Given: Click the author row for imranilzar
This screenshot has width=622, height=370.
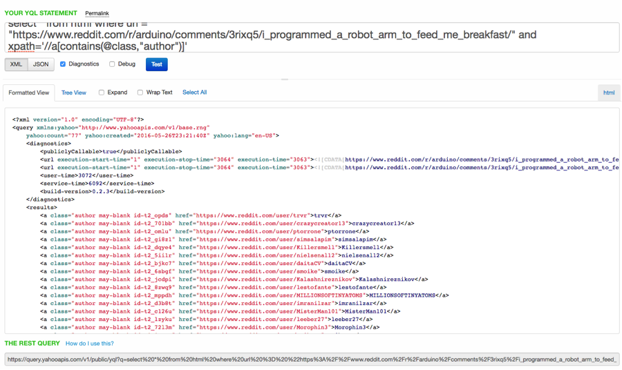Looking at the screenshot, I should pyautogui.click(x=214, y=303).
